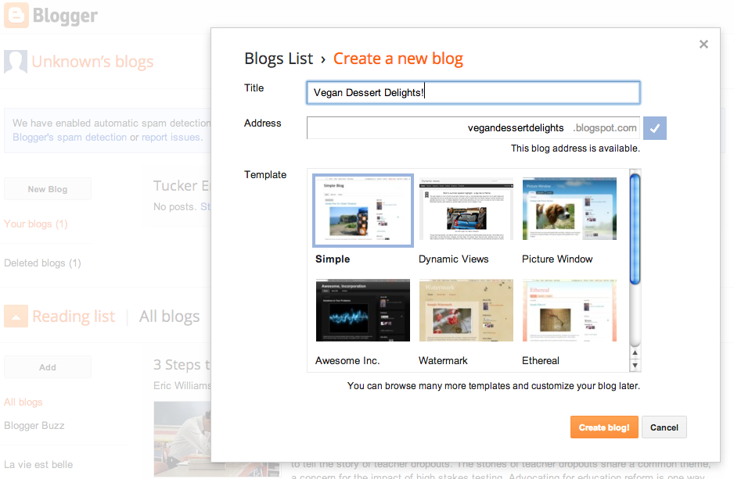
Task: Cancel the new blog dialog
Action: tap(664, 427)
